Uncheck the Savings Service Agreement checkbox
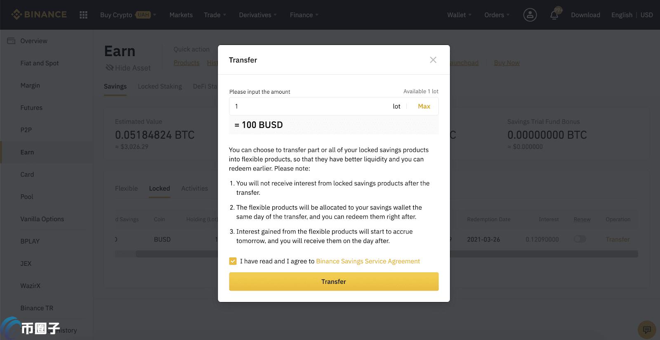 point(233,261)
